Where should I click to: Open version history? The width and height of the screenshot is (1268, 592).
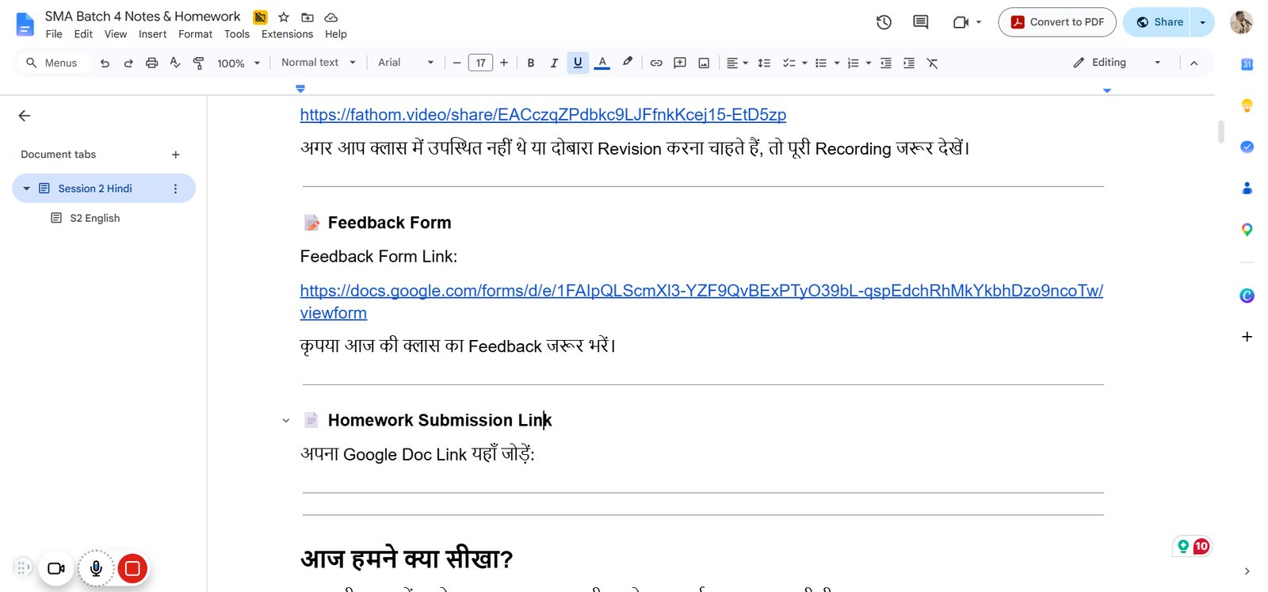click(x=884, y=22)
